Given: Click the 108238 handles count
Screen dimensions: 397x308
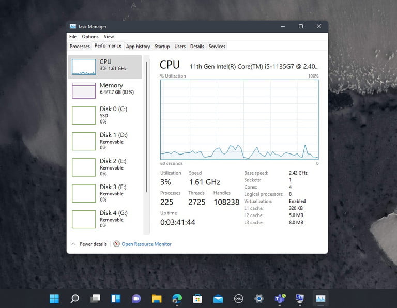Looking at the screenshot, I should point(226,202).
